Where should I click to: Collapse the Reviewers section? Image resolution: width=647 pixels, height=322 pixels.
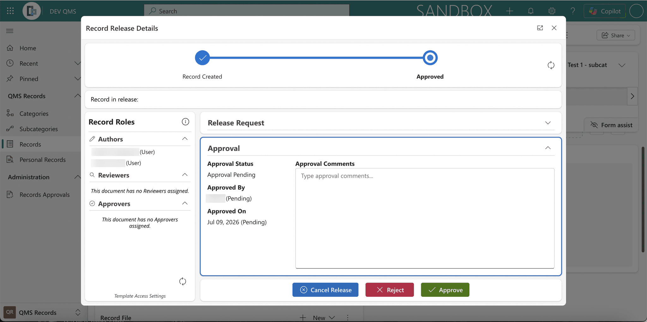[x=185, y=175]
